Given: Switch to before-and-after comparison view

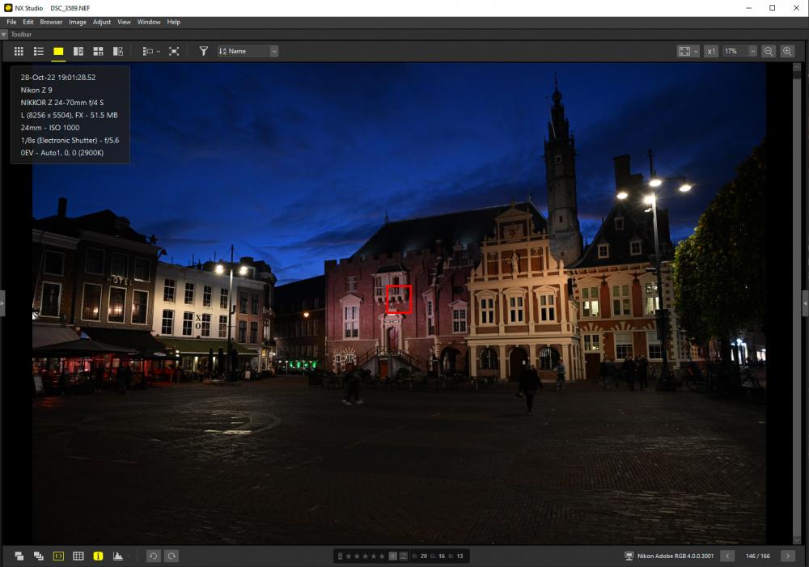Looking at the screenshot, I should point(118,51).
